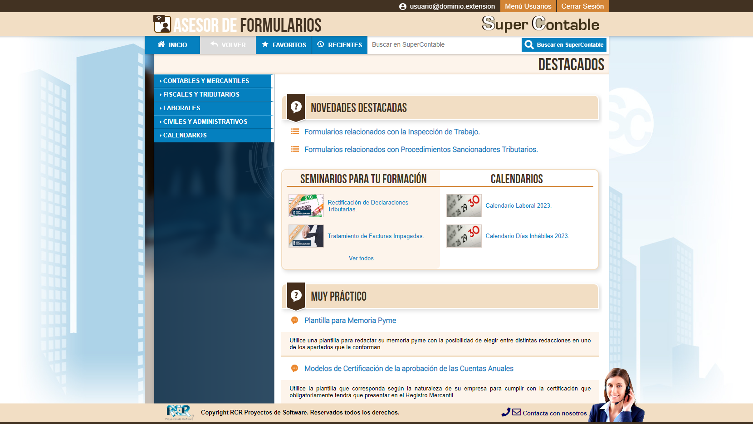Image resolution: width=753 pixels, height=424 pixels.
Task: Expand the CIVILES Y ADMINISTRATIVOS category
Action: click(x=213, y=122)
